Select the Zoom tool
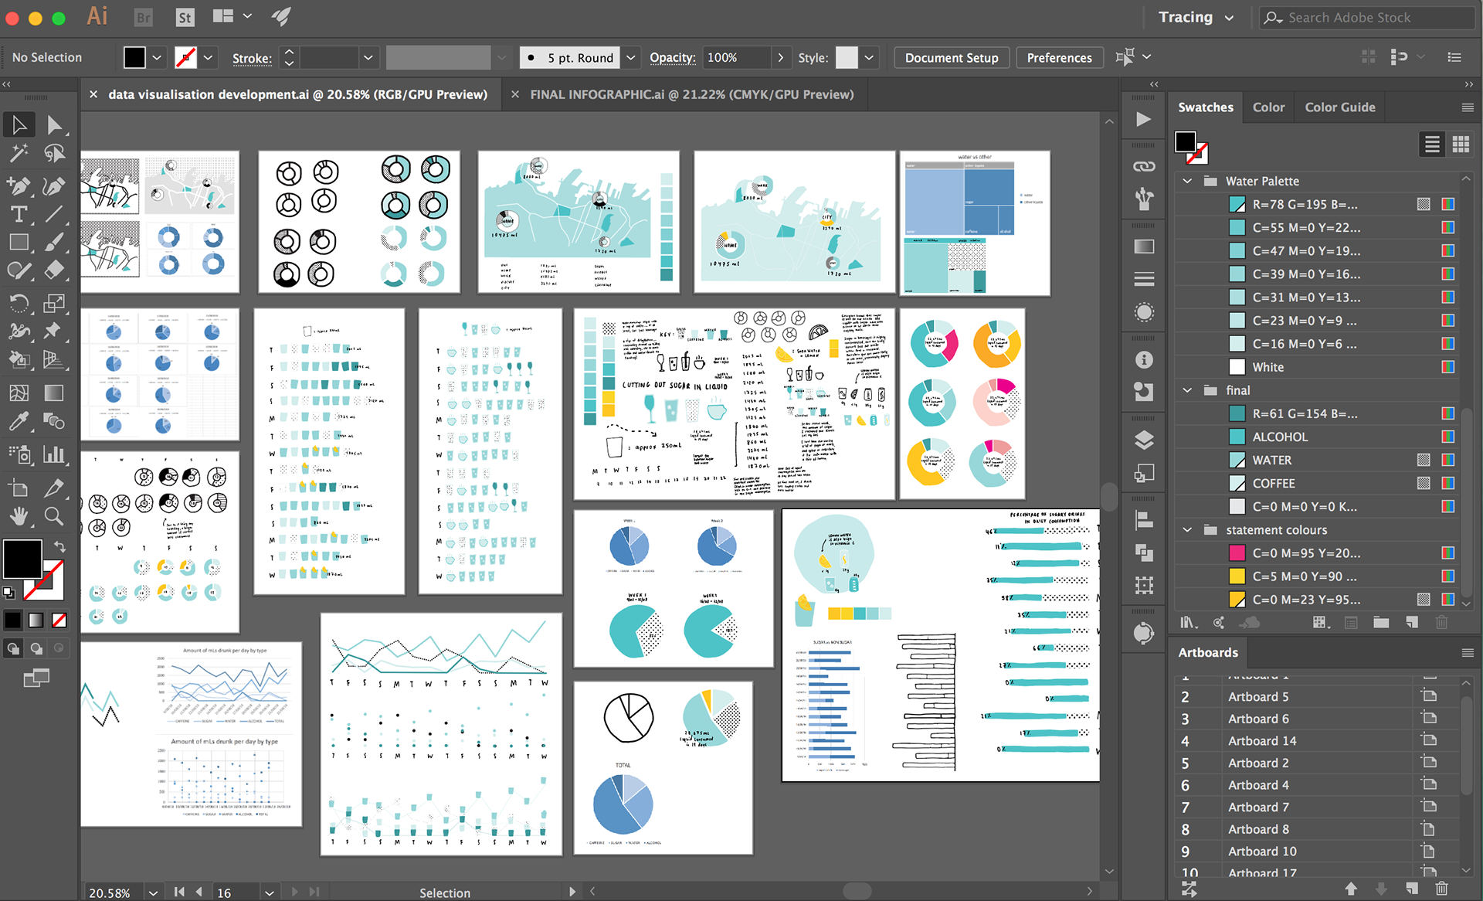Viewport: 1483px width, 901px height. pos(54,515)
